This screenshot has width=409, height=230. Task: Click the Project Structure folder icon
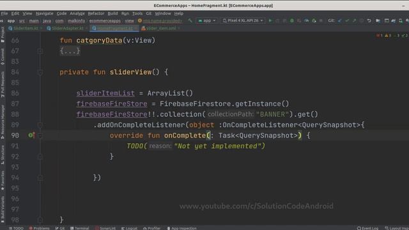tap(378, 20)
